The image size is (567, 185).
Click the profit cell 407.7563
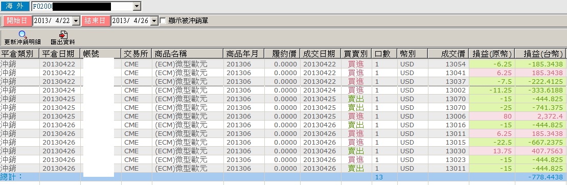[540, 151]
